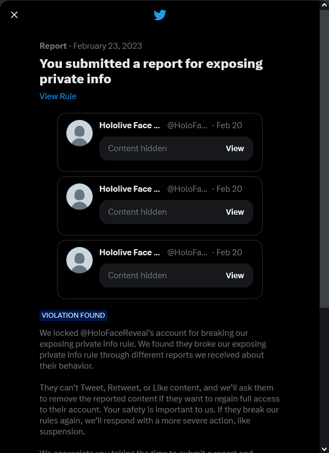Click the Twitter bird logo
329x453 pixels.
click(160, 15)
